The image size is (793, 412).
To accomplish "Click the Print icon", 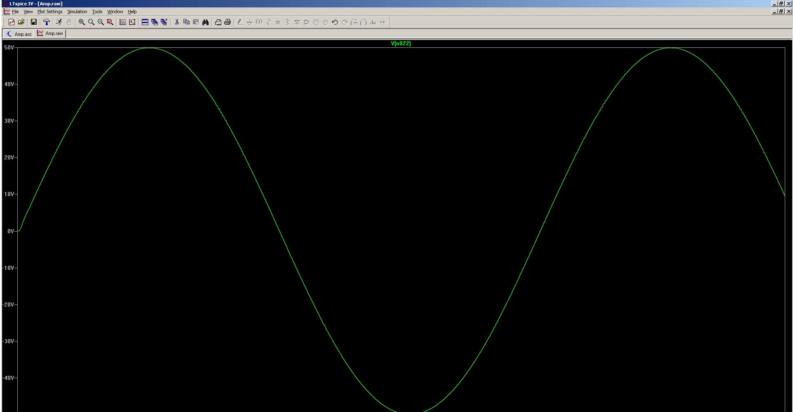I will (227, 22).
